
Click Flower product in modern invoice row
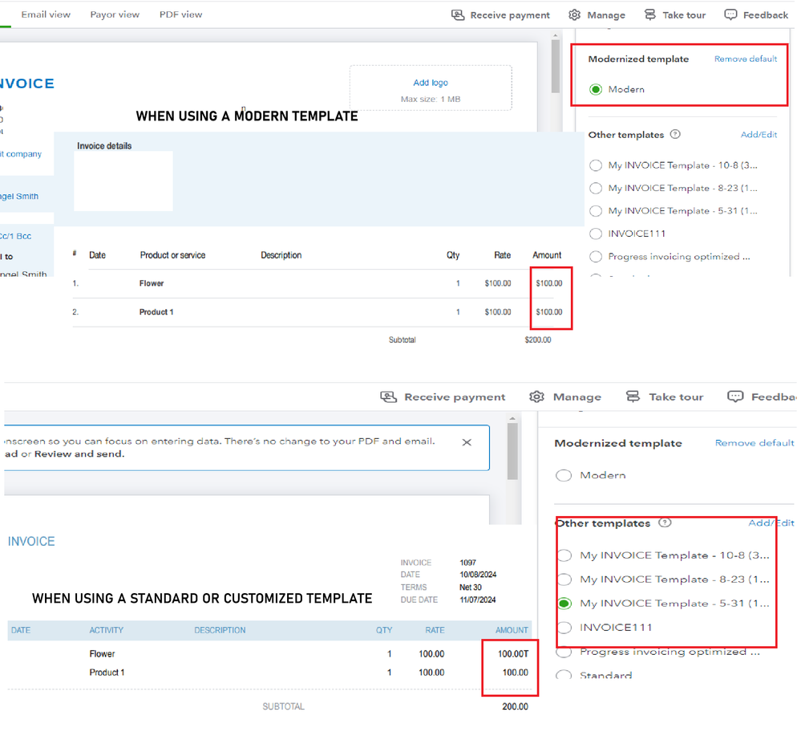[x=152, y=283]
